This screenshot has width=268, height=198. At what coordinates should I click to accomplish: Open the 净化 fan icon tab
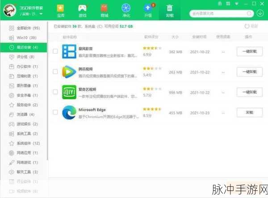(x=126, y=11)
